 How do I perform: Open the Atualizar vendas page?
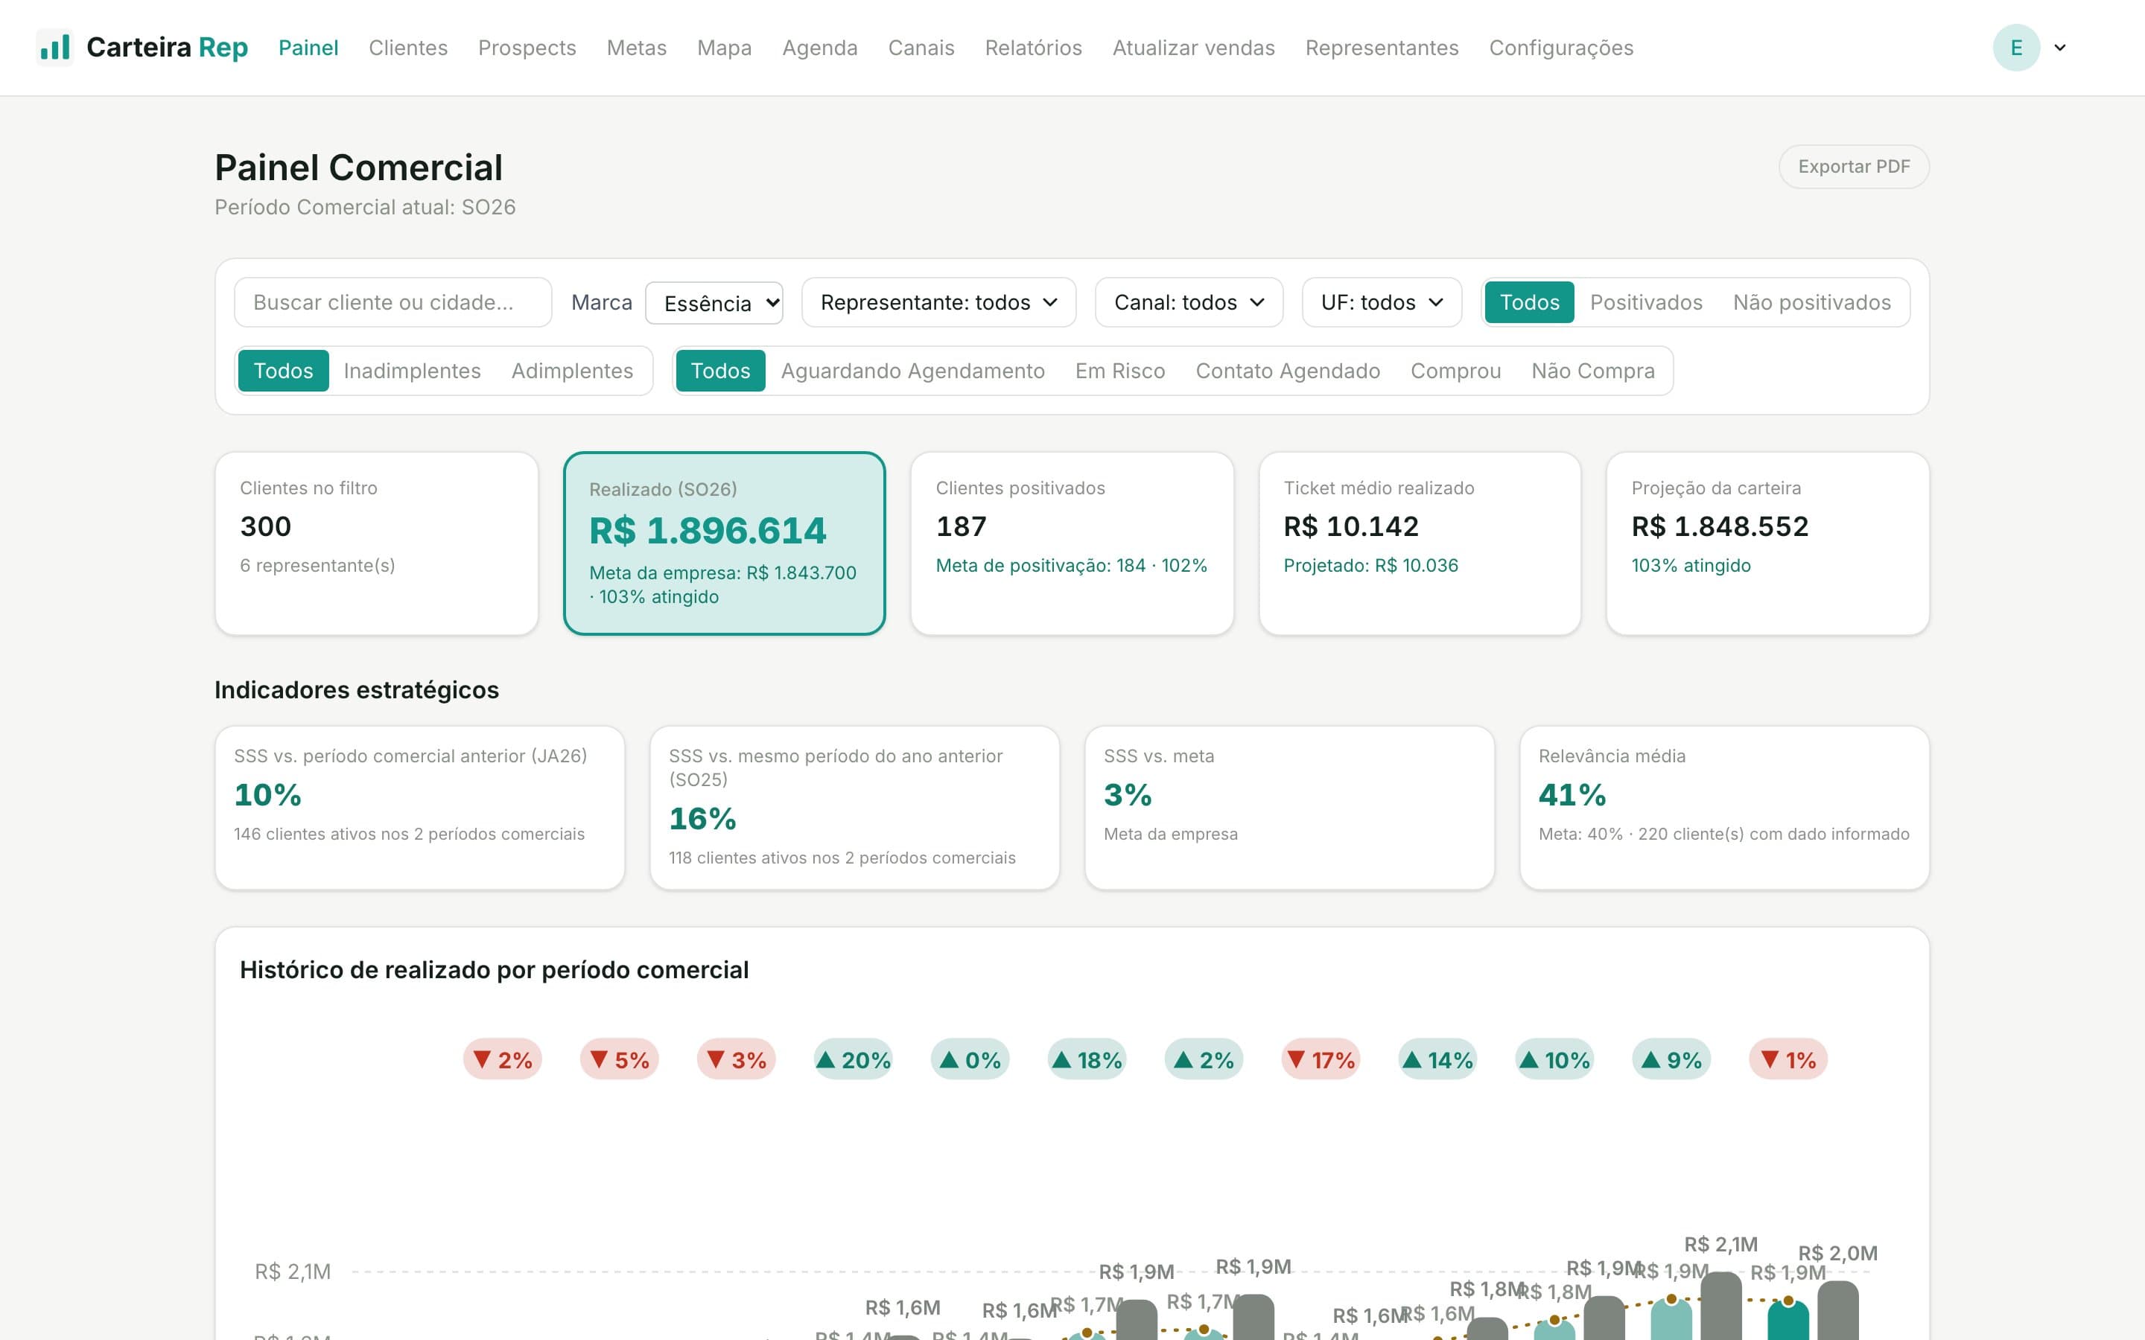coord(1193,48)
